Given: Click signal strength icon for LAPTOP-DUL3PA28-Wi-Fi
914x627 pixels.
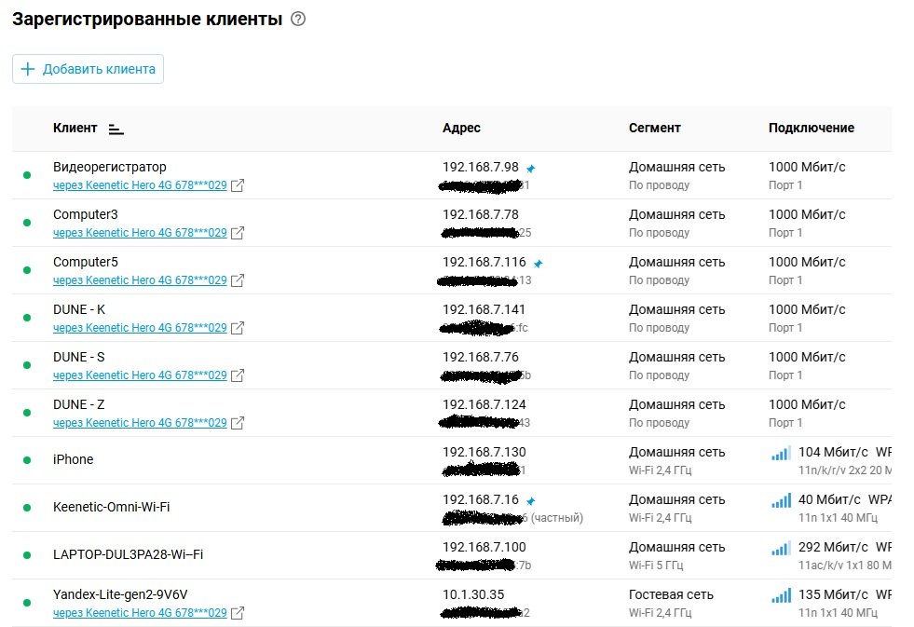Looking at the screenshot, I should tap(781, 549).
